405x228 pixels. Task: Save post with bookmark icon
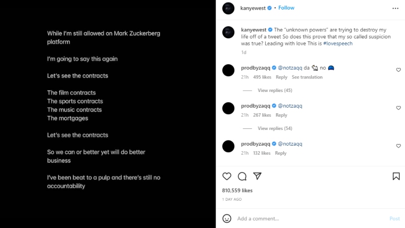pos(396,176)
